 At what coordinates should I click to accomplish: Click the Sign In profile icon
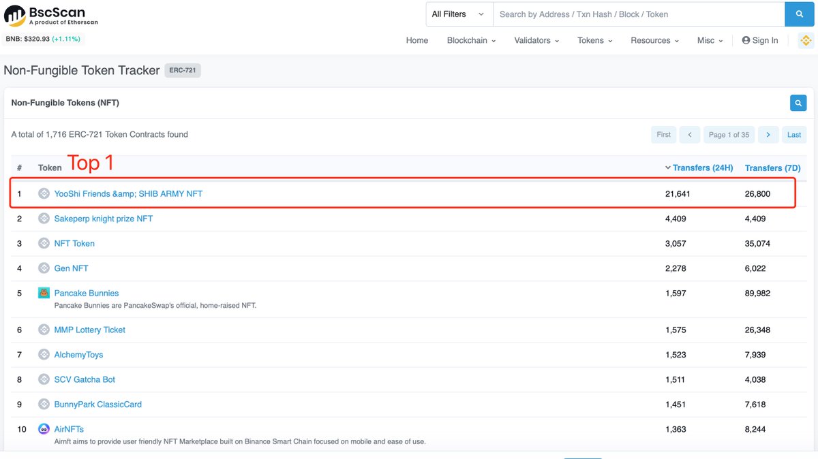coord(746,40)
